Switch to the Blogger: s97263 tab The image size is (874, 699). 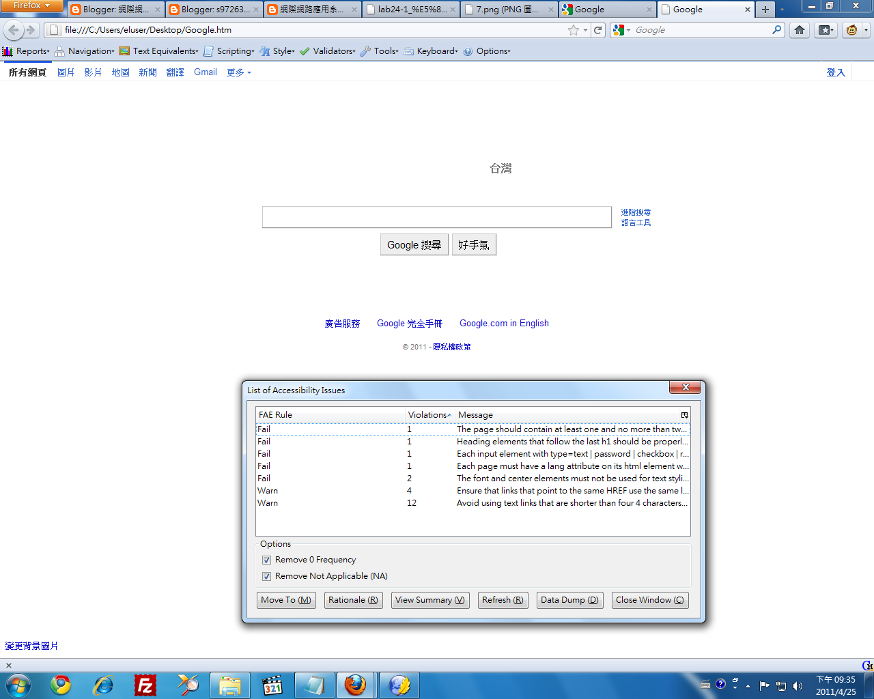[214, 10]
